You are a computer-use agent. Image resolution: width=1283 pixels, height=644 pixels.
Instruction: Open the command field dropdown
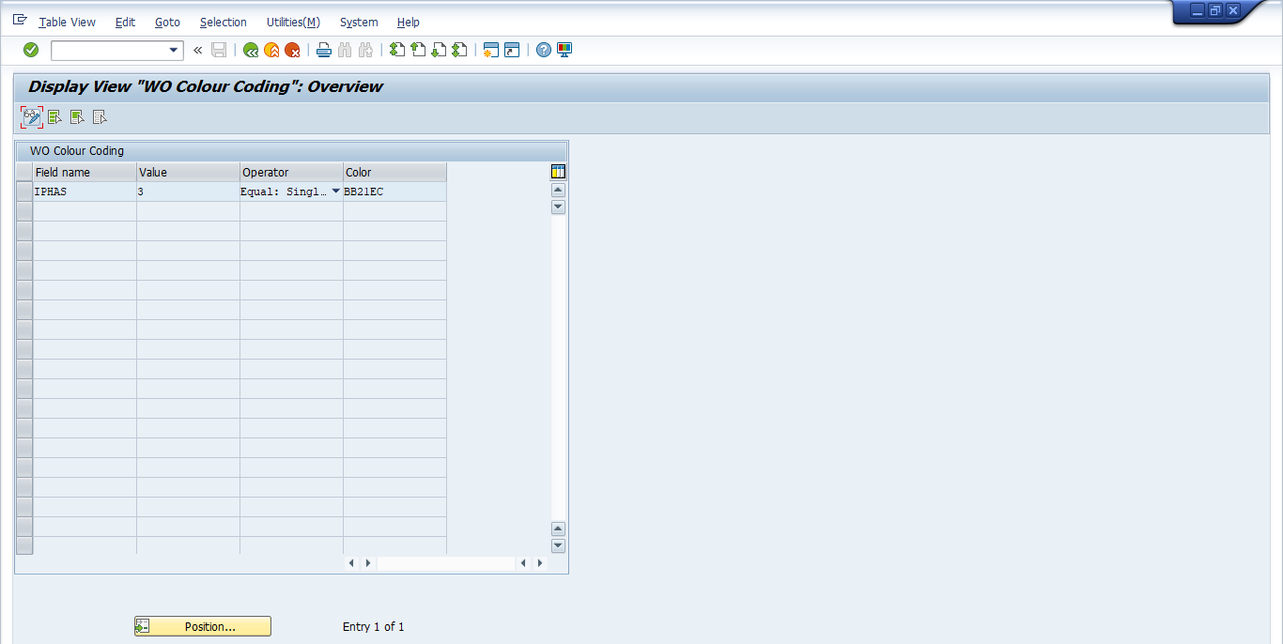coord(173,50)
